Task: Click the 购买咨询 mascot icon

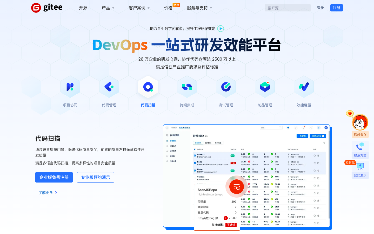Action: (x=360, y=122)
